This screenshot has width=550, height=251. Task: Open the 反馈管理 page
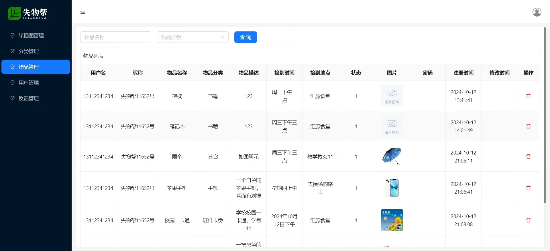click(29, 98)
